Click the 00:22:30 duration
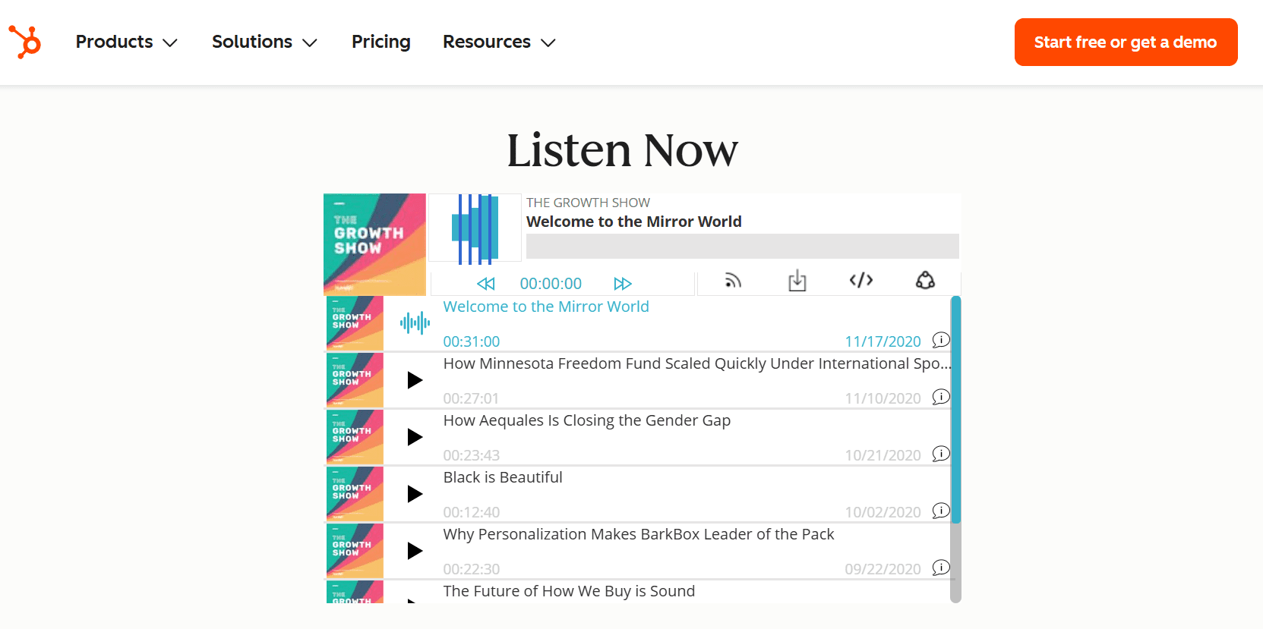The width and height of the screenshot is (1263, 629). [x=472, y=569]
